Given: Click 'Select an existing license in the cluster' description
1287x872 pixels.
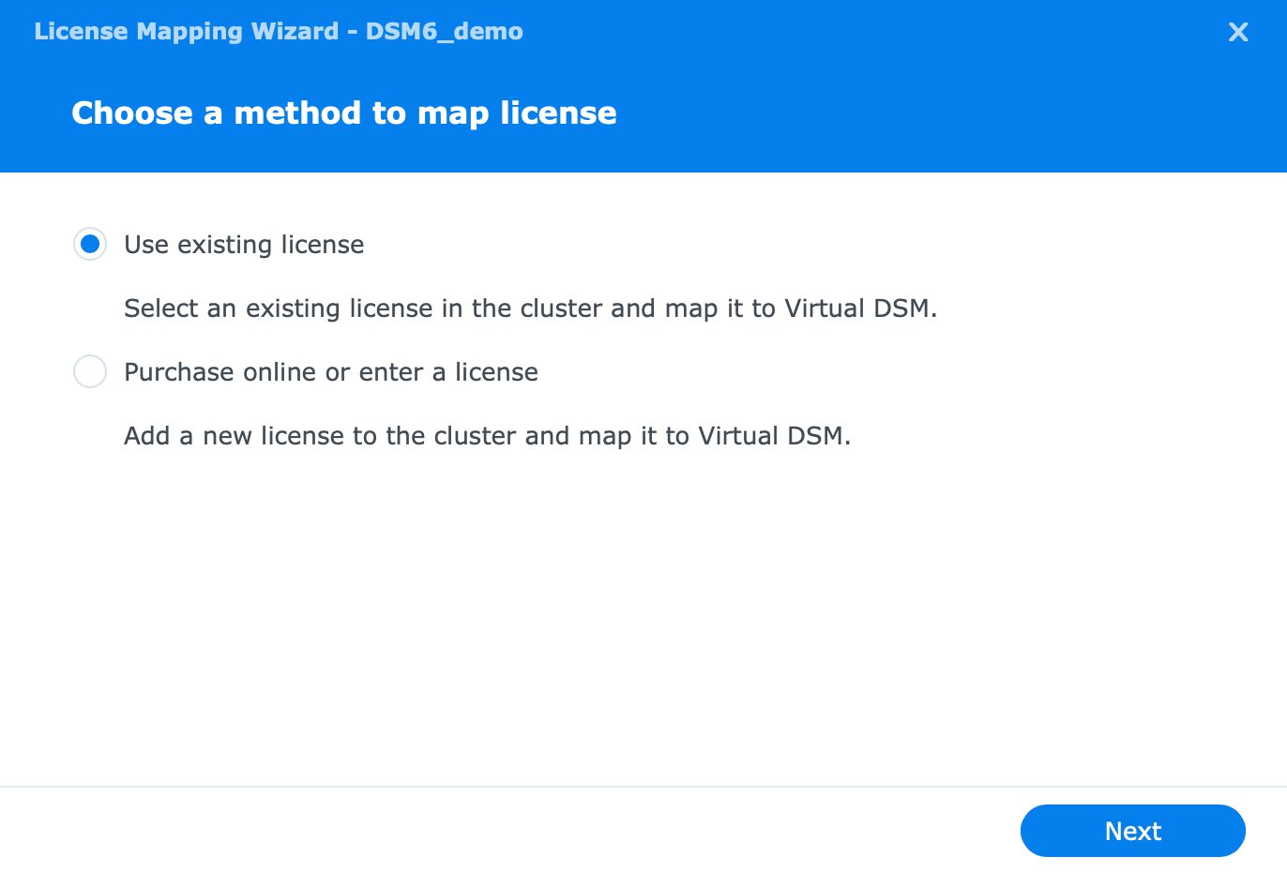Looking at the screenshot, I should tap(531, 308).
